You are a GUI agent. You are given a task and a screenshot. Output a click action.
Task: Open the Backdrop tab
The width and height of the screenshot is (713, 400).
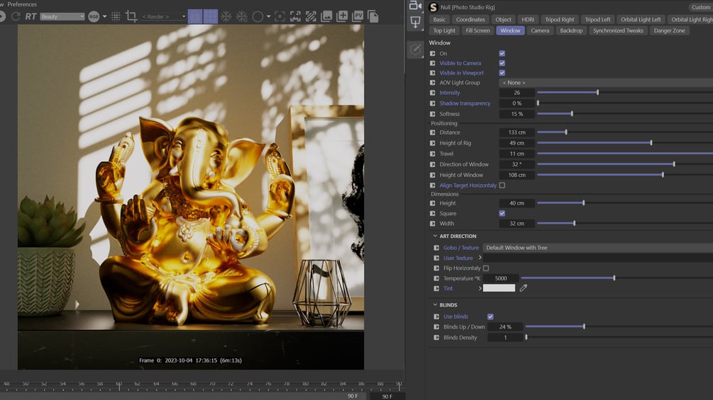coord(571,30)
